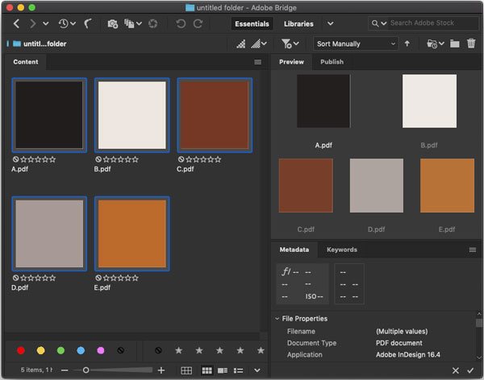
Task: Click the Reveal Recent Files clock icon
Action: click(x=63, y=24)
